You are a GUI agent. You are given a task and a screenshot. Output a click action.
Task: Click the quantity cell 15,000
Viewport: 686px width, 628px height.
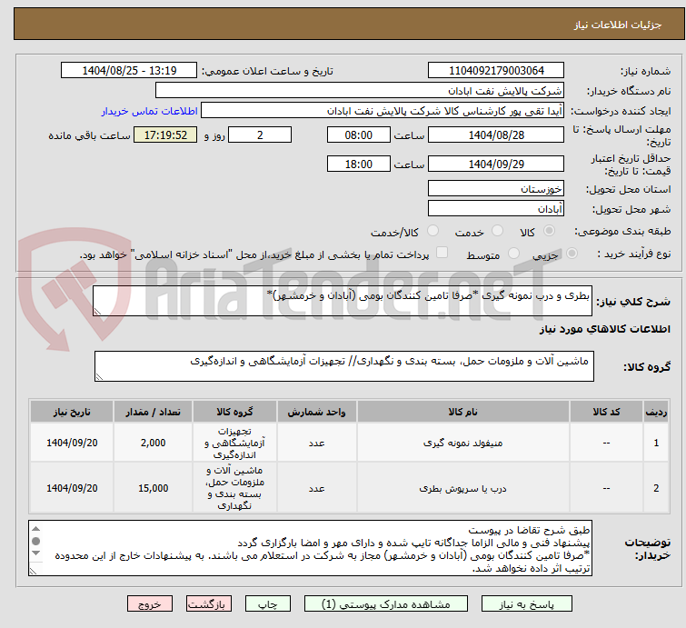(154, 488)
